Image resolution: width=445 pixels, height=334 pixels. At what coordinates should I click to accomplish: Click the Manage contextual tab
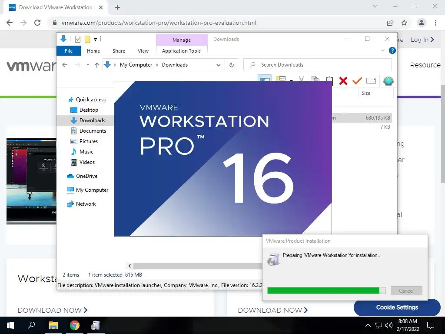[182, 40]
